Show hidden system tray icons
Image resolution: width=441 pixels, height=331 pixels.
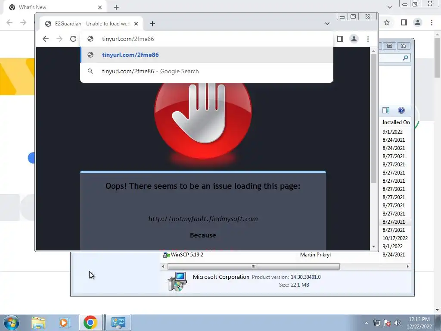pyautogui.click(x=366, y=323)
